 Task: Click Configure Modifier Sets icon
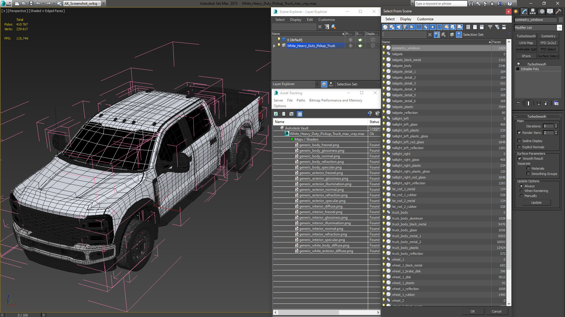(x=556, y=103)
